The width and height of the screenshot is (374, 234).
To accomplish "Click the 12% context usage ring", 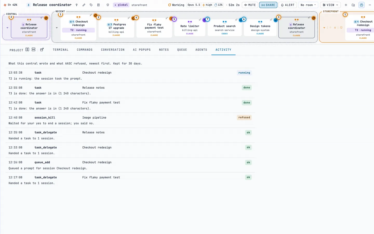I will 218,5.
